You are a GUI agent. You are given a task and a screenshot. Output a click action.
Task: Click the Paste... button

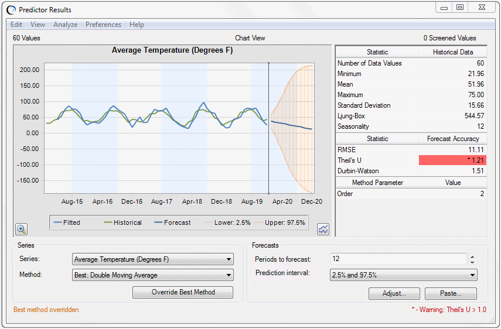click(451, 293)
